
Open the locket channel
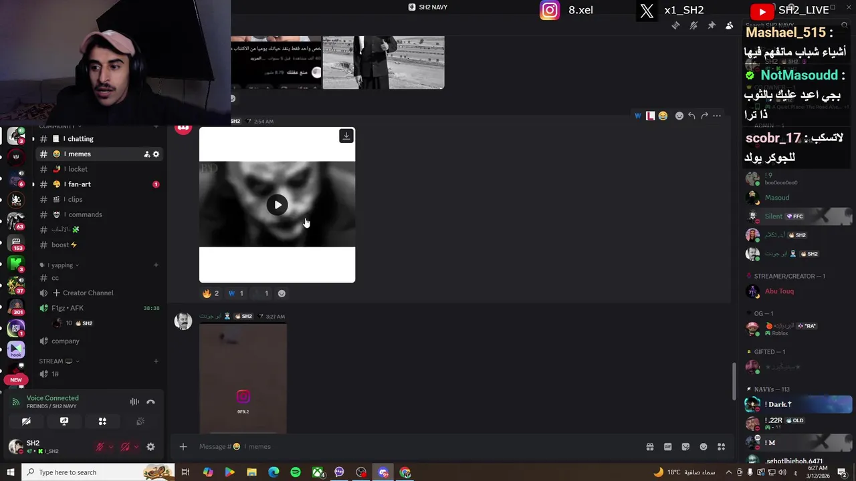point(100,169)
